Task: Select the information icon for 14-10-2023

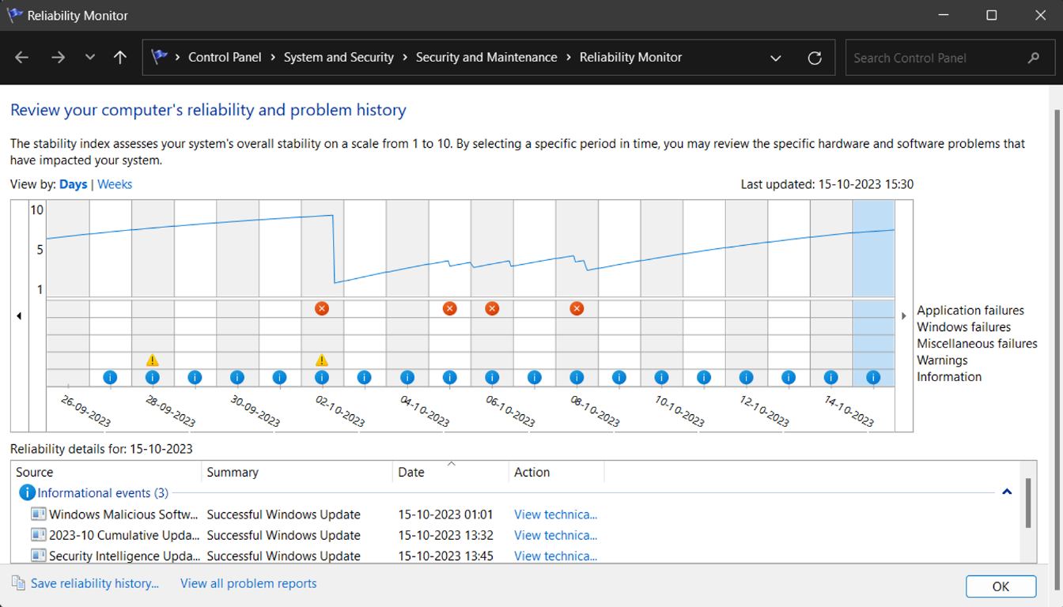Action: (830, 378)
